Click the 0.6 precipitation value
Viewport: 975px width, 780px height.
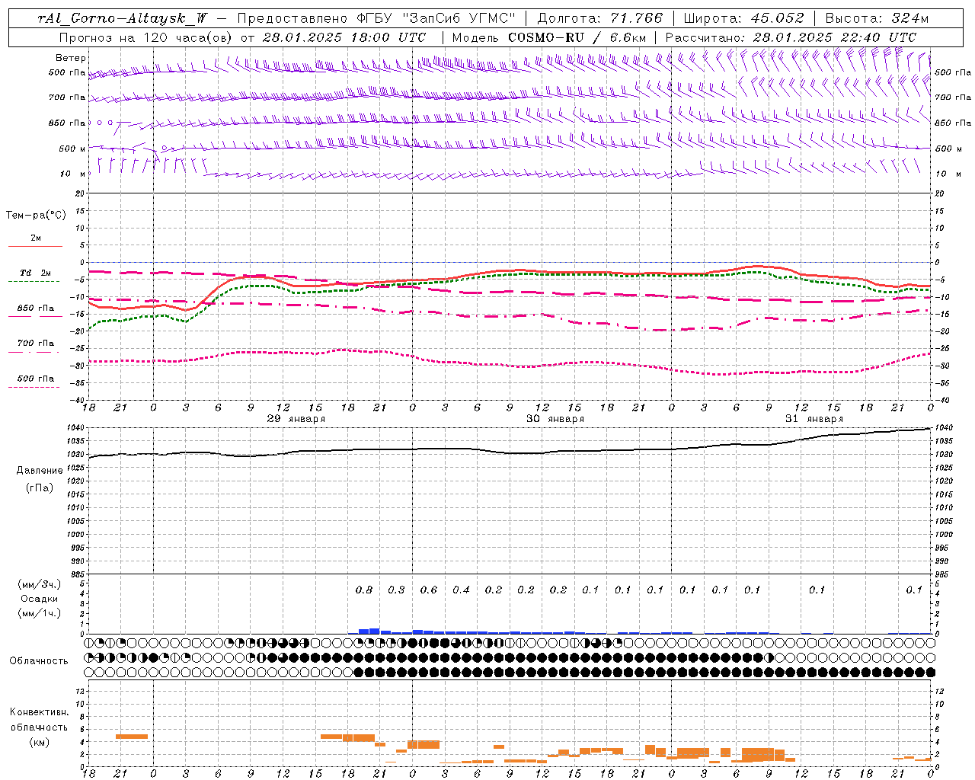[429, 590]
